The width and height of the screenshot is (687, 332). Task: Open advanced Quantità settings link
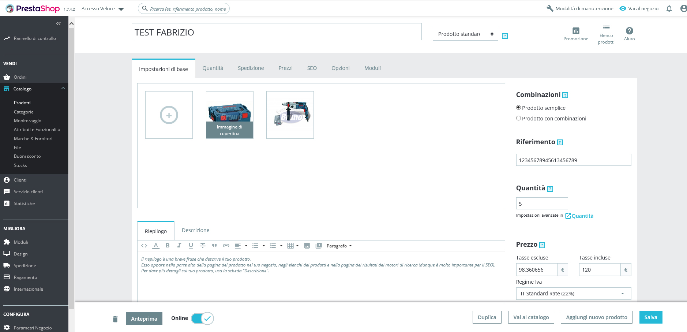[x=579, y=216]
